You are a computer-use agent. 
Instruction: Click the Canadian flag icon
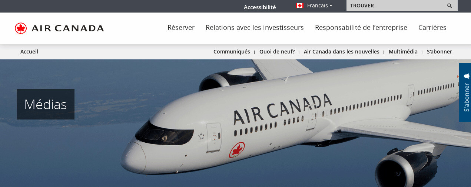pos(300,6)
